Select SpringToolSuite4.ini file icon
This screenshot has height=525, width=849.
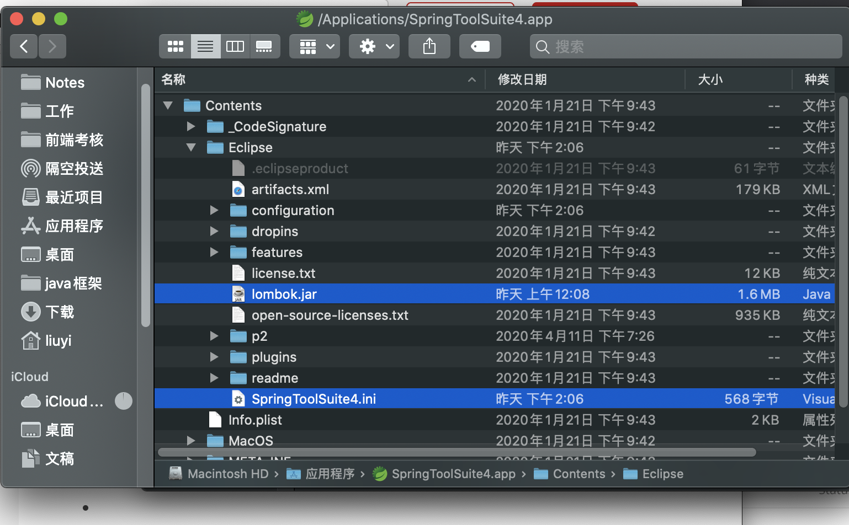[x=238, y=399]
